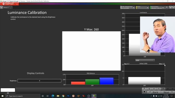Viewport: 175px width, 98px height.
Task: Click the read continuous play button
Action: click(x=154, y=89)
